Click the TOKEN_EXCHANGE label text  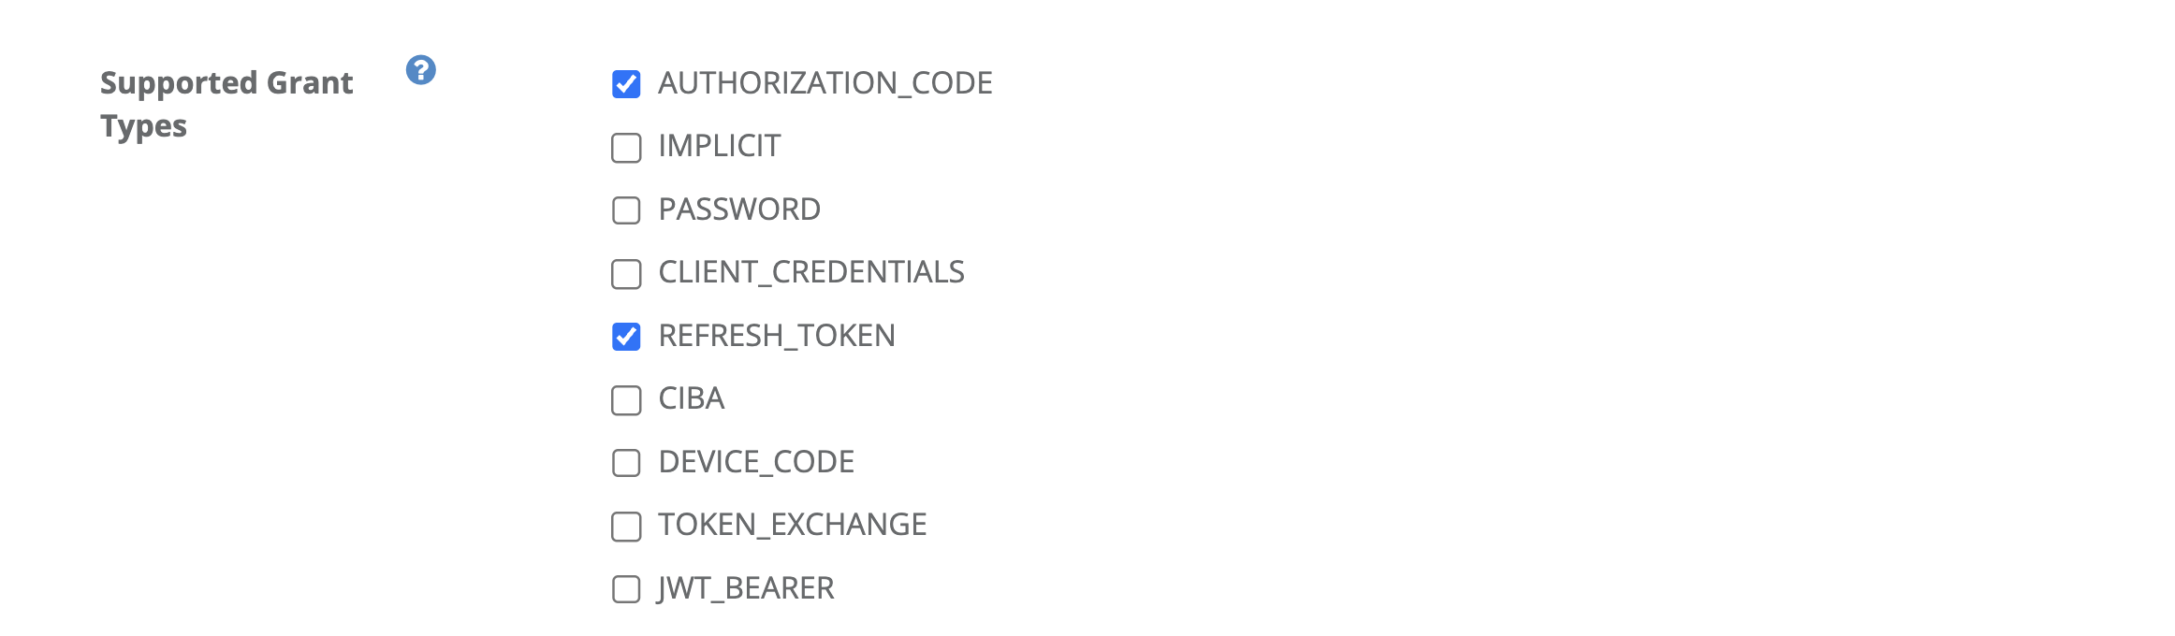tap(792, 525)
